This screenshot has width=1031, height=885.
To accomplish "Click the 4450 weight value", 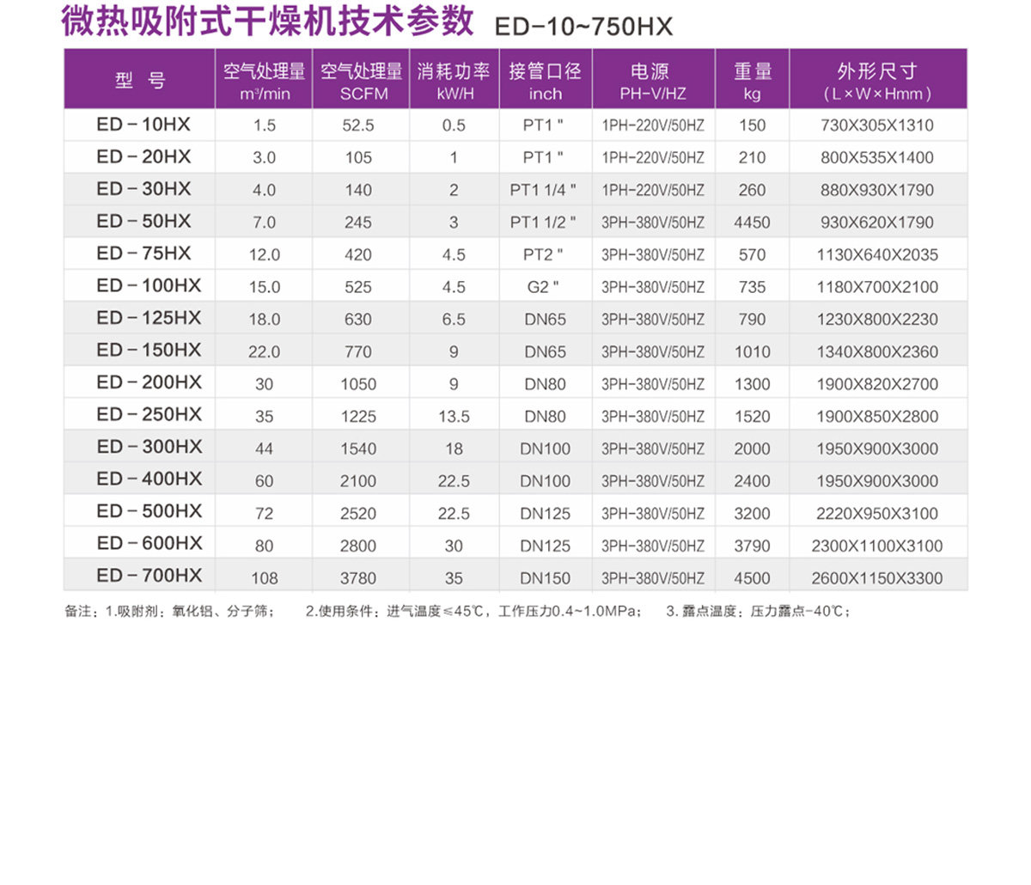I will (x=752, y=223).
